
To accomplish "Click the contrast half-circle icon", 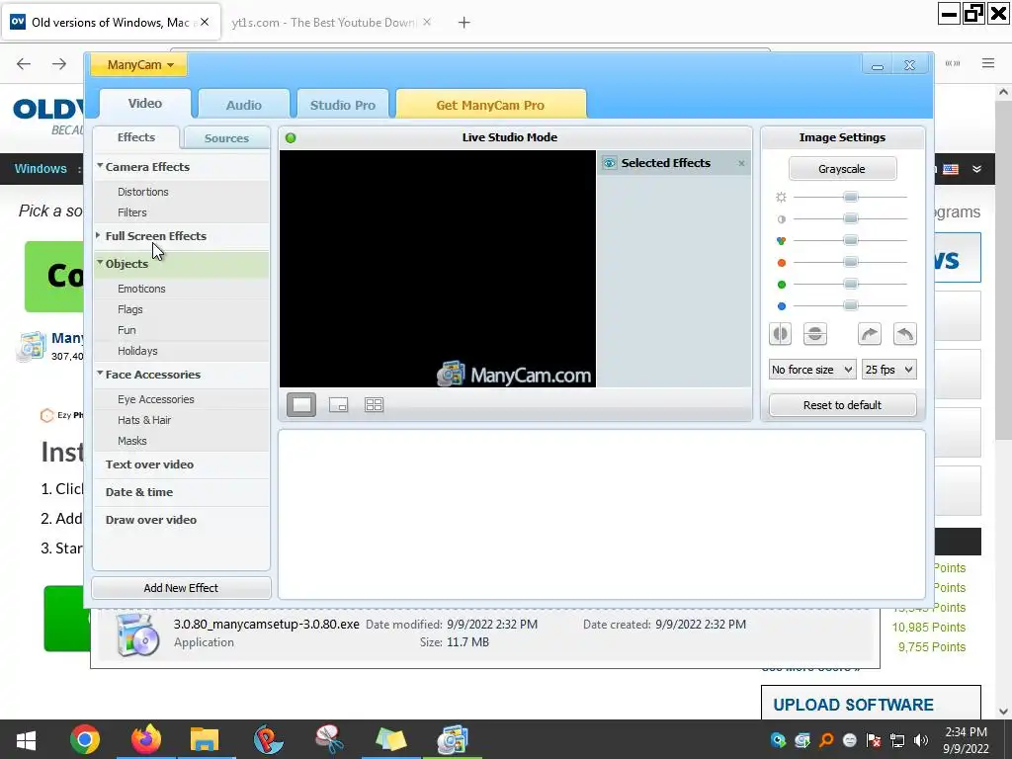I will coord(781,218).
